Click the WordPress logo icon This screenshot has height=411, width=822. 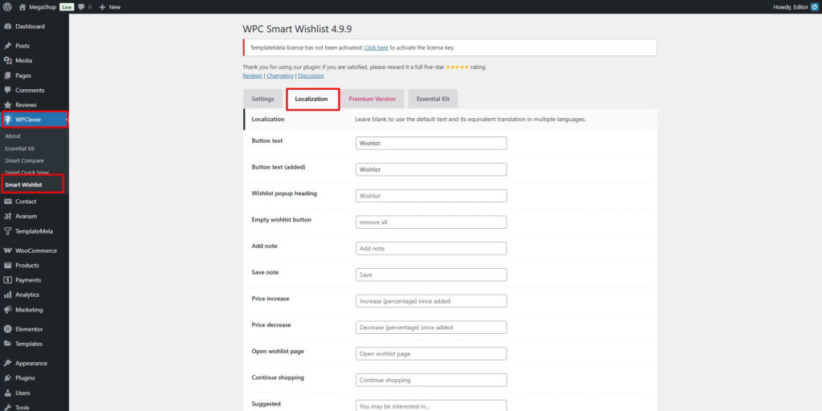click(x=7, y=7)
